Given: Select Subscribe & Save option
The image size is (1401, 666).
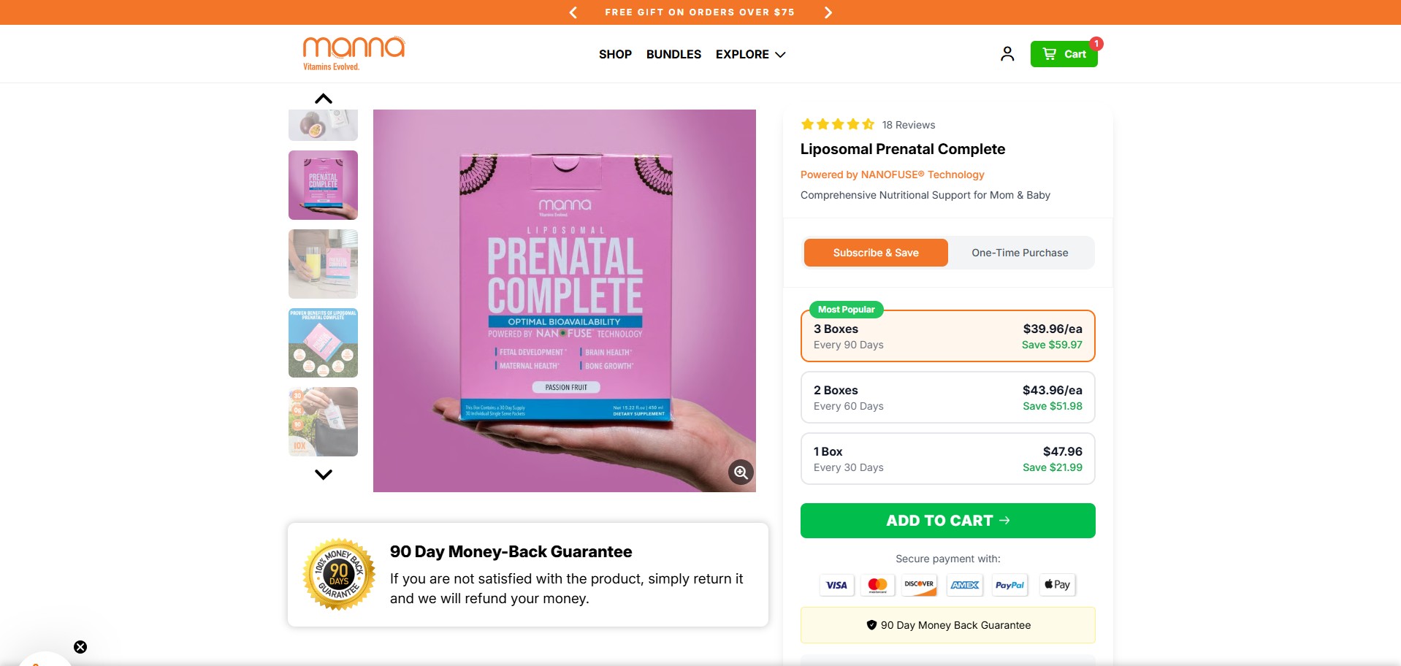Looking at the screenshot, I should coord(876,253).
